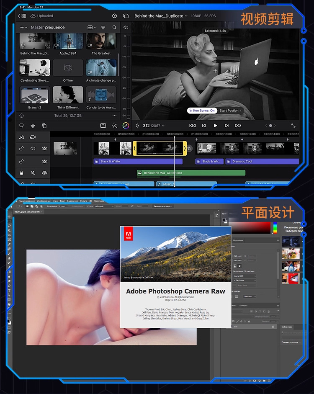Open the color wheel grading tool
Viewport: 314px width, 394px height.
tap(126, 125)
